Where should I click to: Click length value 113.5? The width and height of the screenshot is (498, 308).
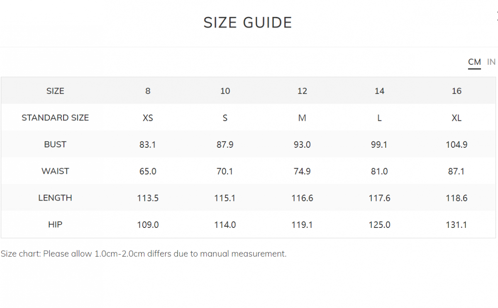tap(148, 198)
